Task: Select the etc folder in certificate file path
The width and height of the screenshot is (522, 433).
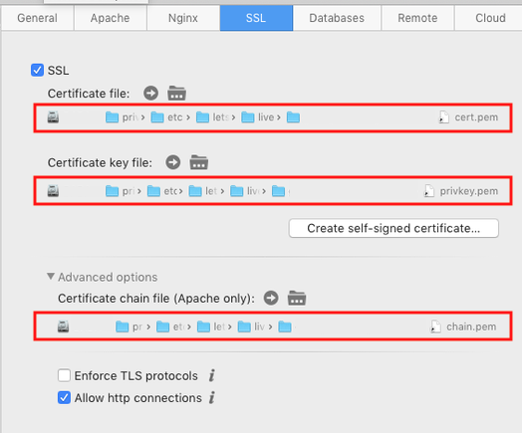Action: [166, 117]
